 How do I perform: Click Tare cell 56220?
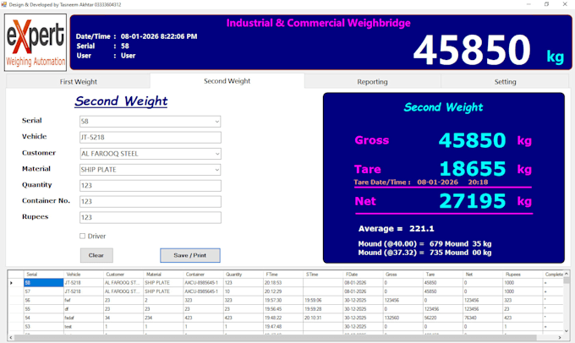point(442,318)
